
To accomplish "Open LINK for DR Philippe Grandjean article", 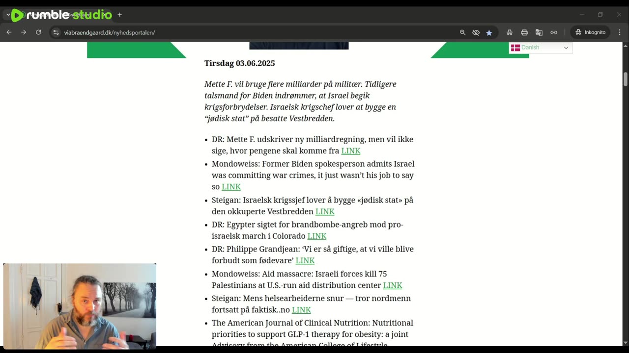I will 305,261.
